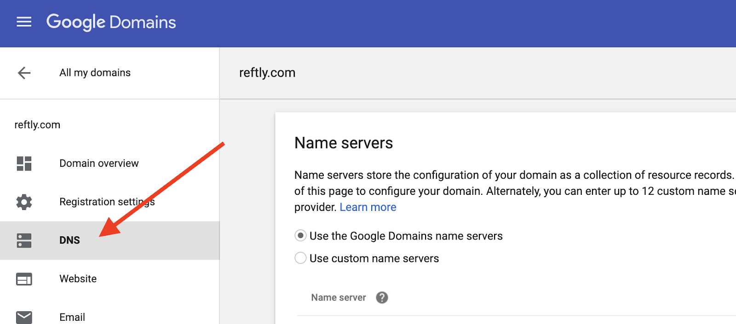Select Use the Google Domains name servers
736x324 pixels.
(300, 236)
